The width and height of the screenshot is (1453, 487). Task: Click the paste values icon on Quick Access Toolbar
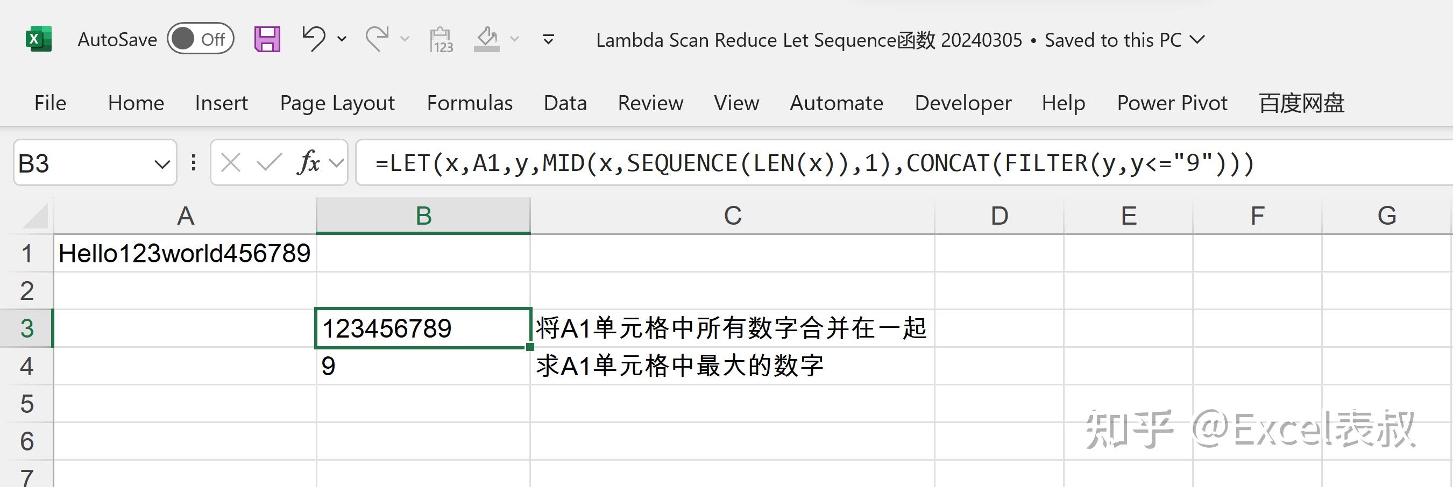pyautogui.click(x=441, y=38)
